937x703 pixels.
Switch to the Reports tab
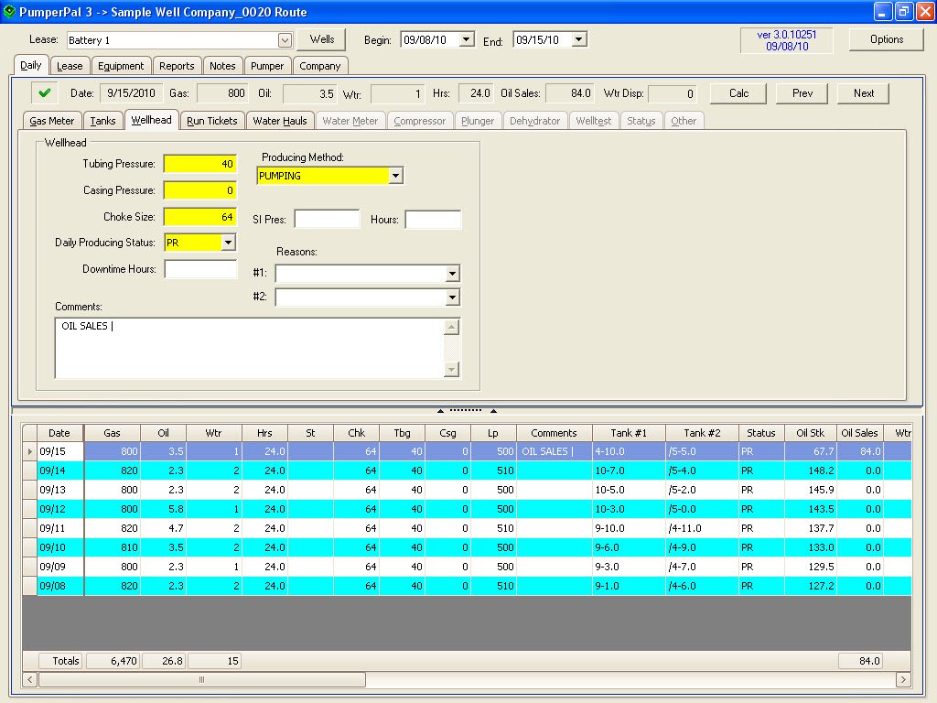[177, 65]
